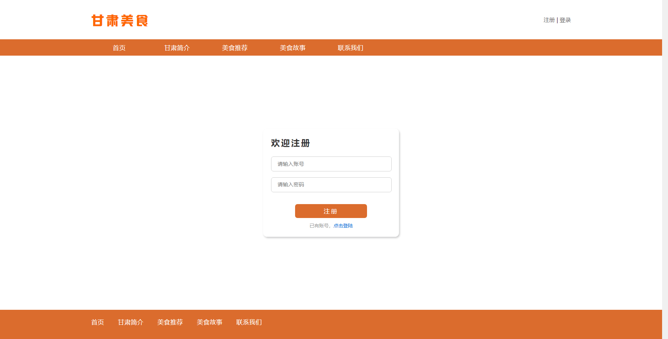Follow the 点击登陆 link
The width and height of the screenshot is (668, 339).
tap(343, 226)
